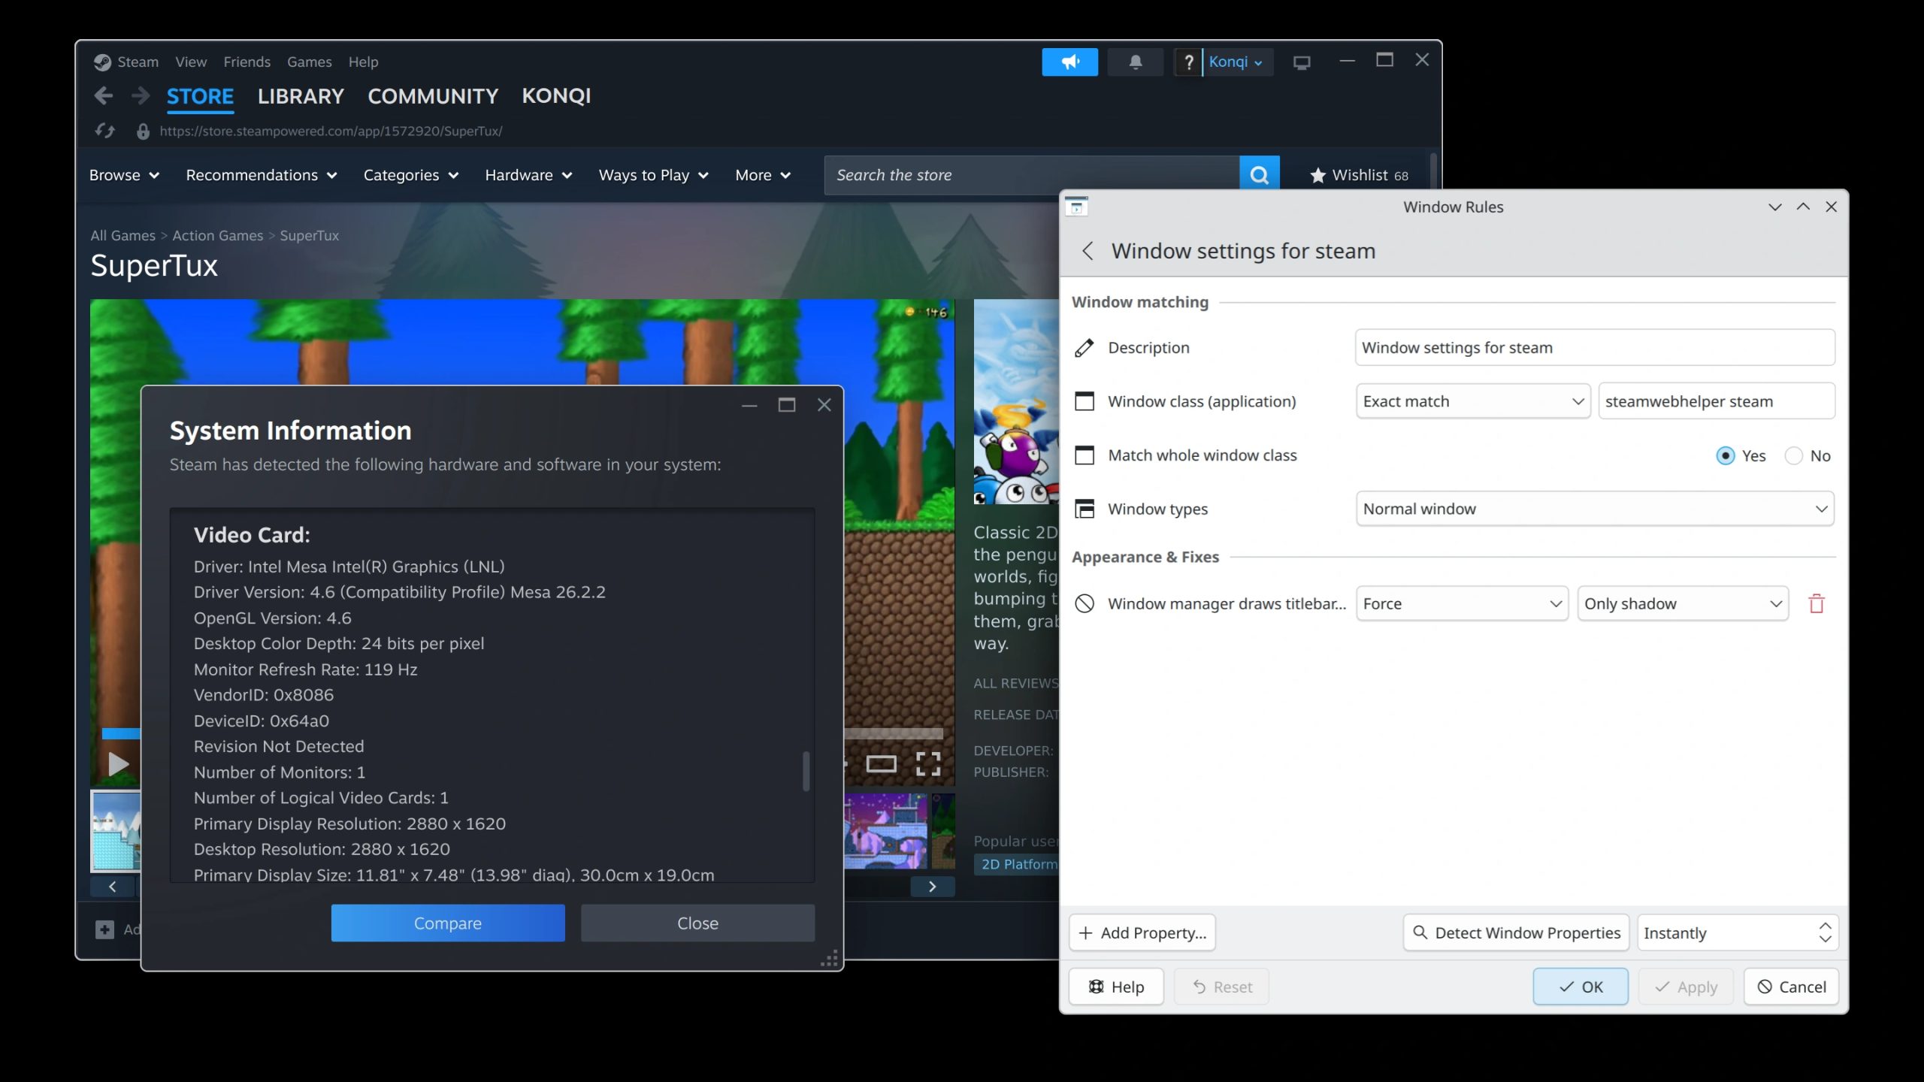Show previous screenshot thumbnails with left arrow
The width and height of the screenshot is (1924, 1082).
pyautogui.click(x=113, y=886)
